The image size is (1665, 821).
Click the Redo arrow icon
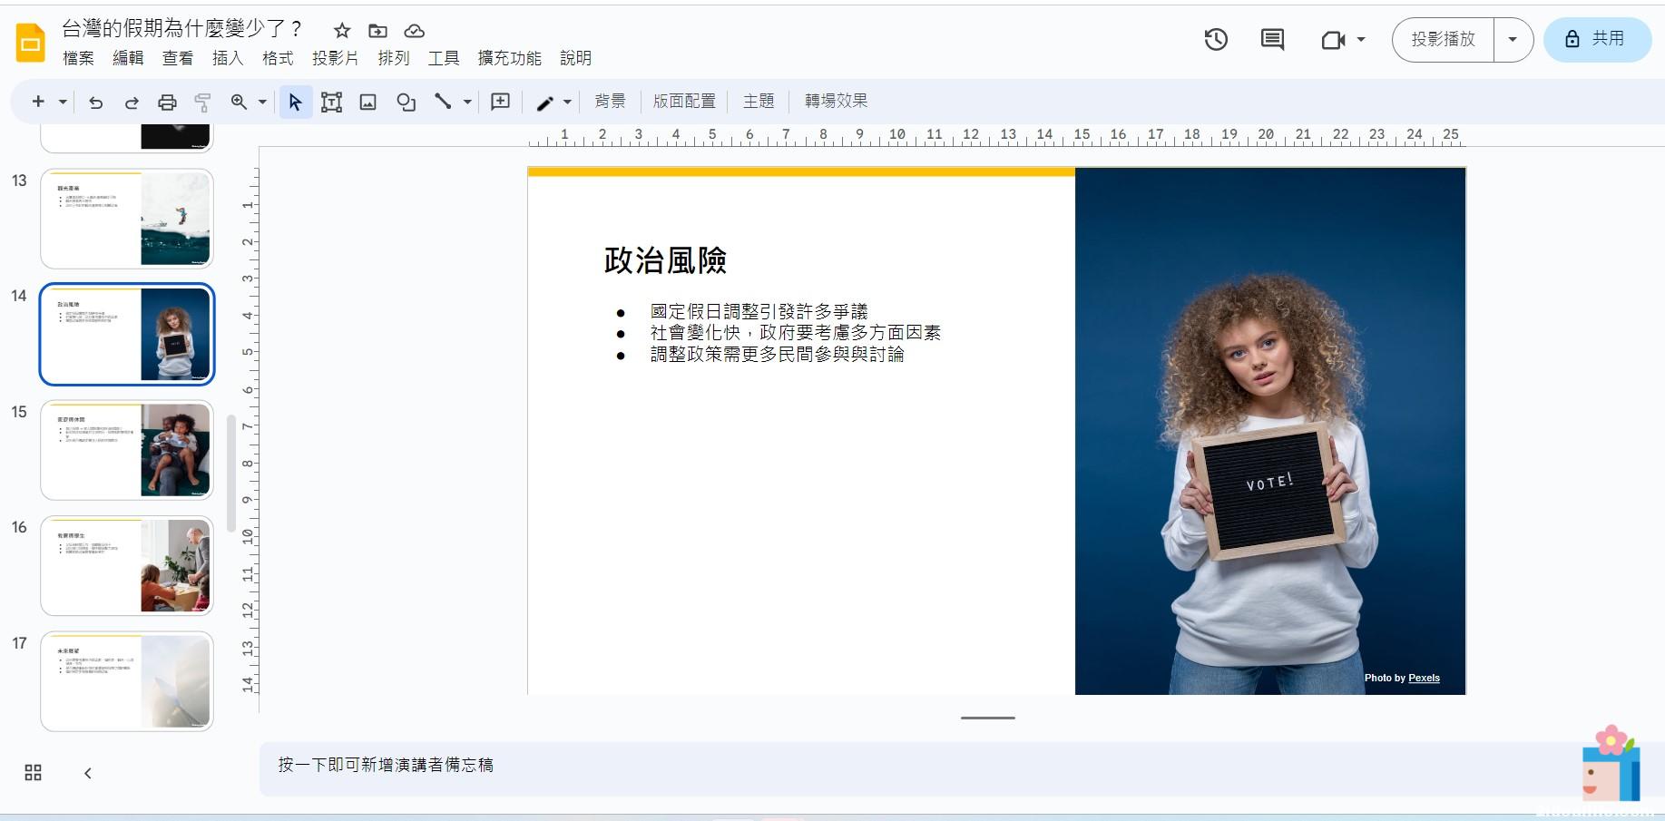(x=132, y=103)
